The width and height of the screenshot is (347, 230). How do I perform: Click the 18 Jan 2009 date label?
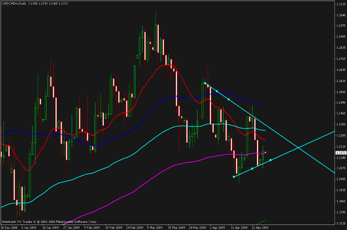51,227
